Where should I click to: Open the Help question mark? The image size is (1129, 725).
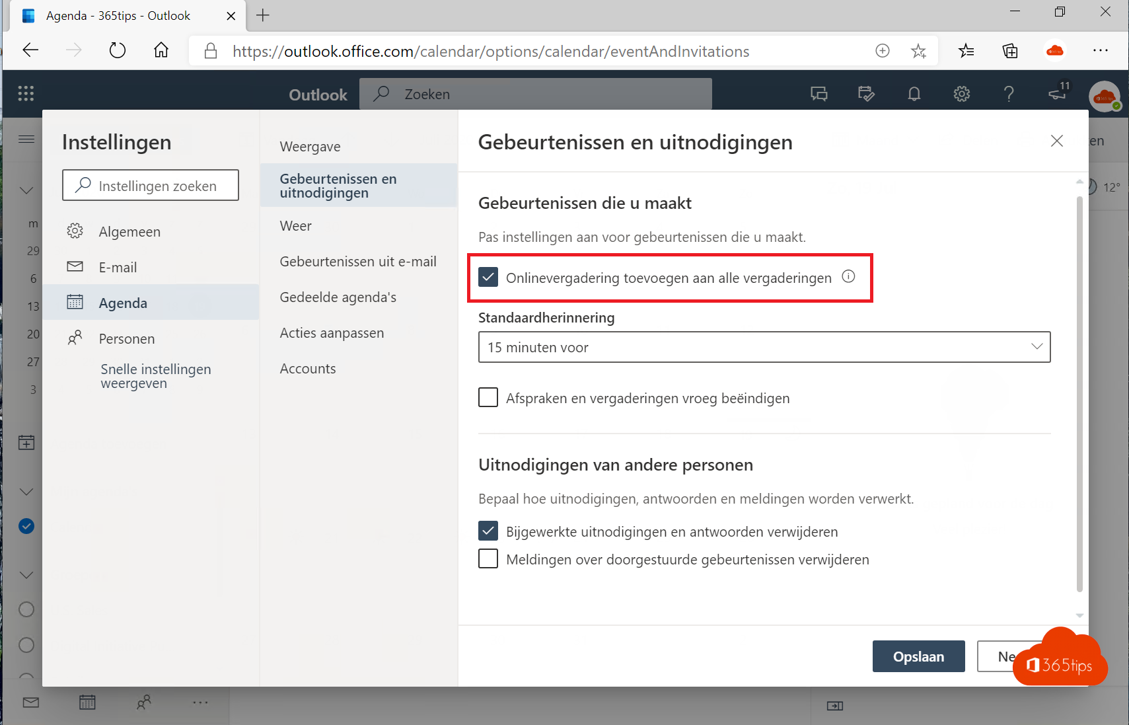[x=1009, y=93]
